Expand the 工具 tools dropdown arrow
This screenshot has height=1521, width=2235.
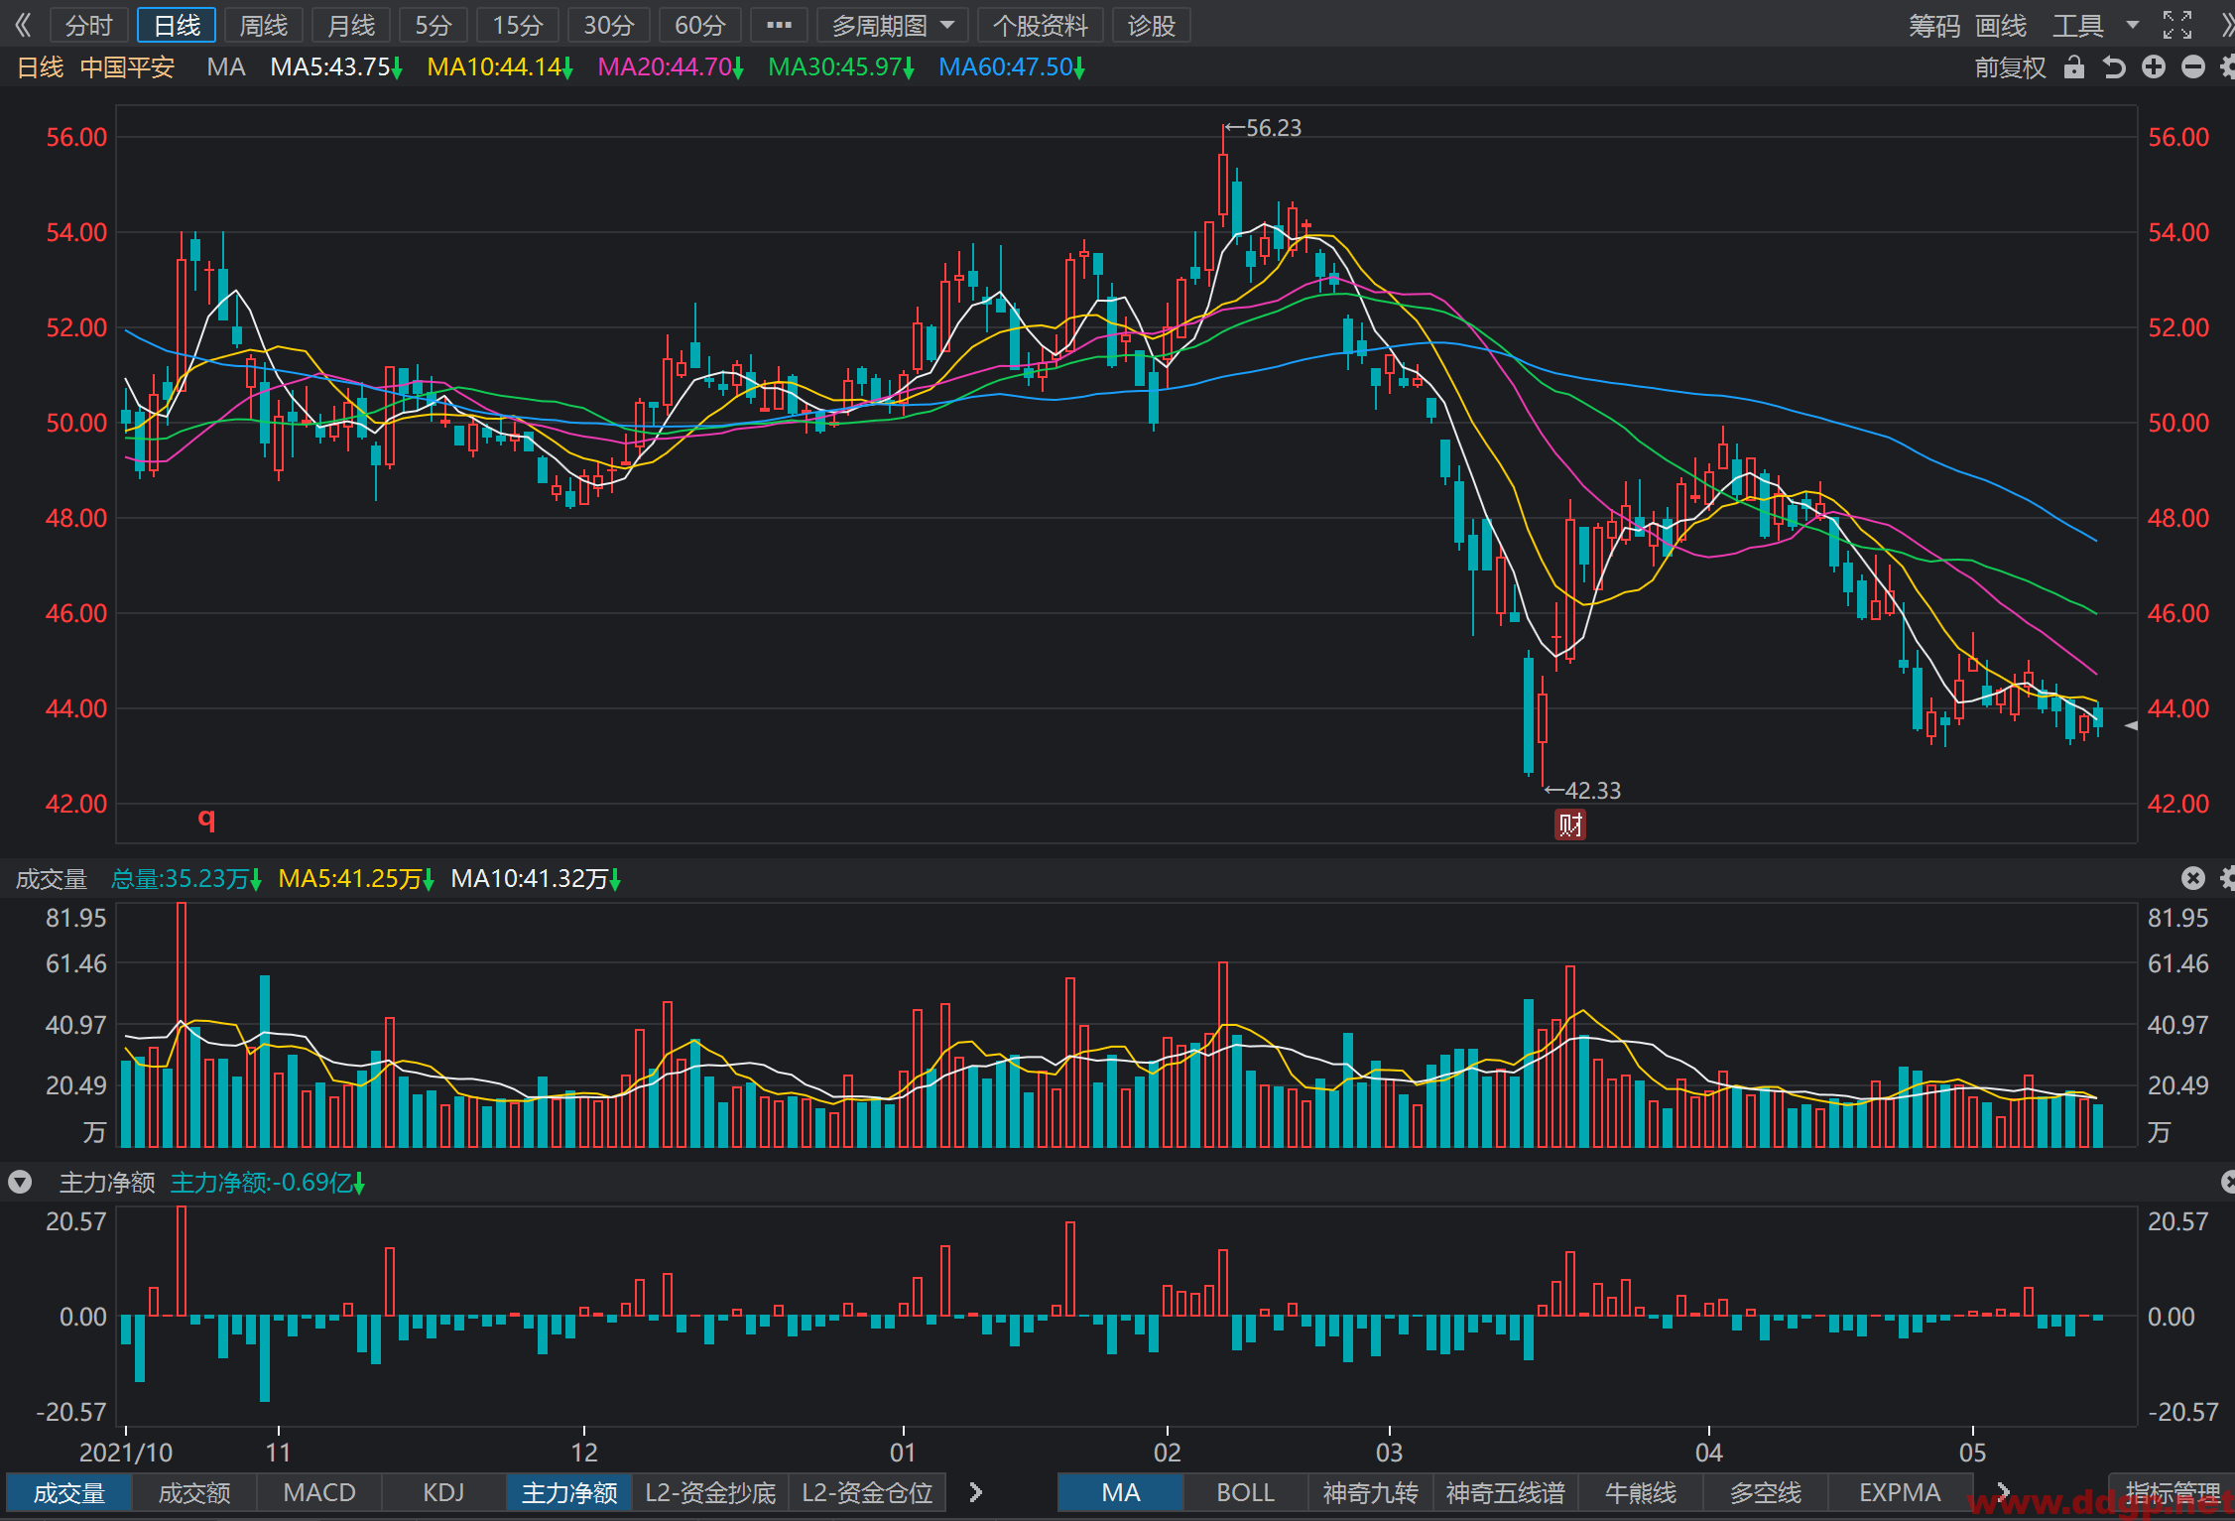[x=2133, y=25]
